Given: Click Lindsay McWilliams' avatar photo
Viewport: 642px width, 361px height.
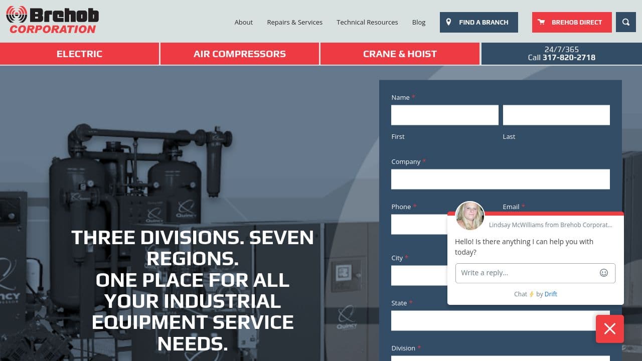Looking at the screenshot, I should (x=470, y=216).
